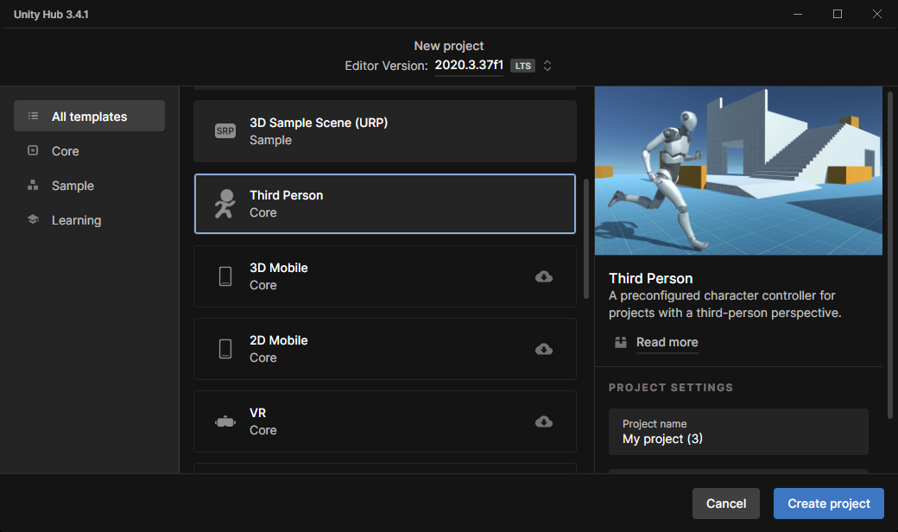Click the template list scrollbar
Screen dimensions: 898x532
coord(586,239)
